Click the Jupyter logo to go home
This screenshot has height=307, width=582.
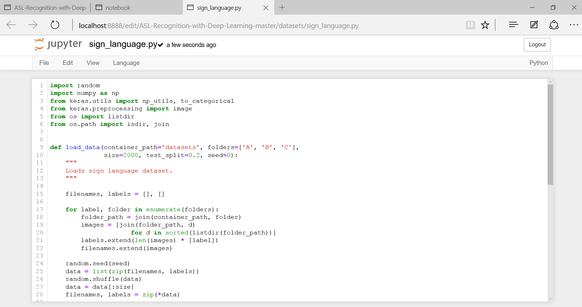click(57, 44)
